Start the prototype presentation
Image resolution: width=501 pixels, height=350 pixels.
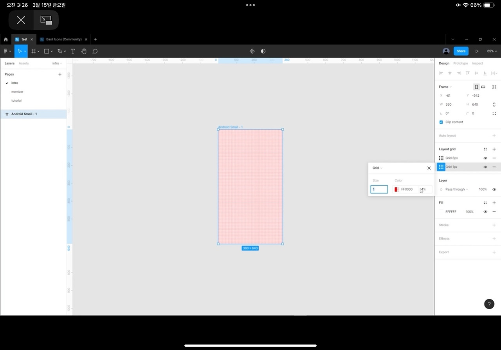click(477, 51)
